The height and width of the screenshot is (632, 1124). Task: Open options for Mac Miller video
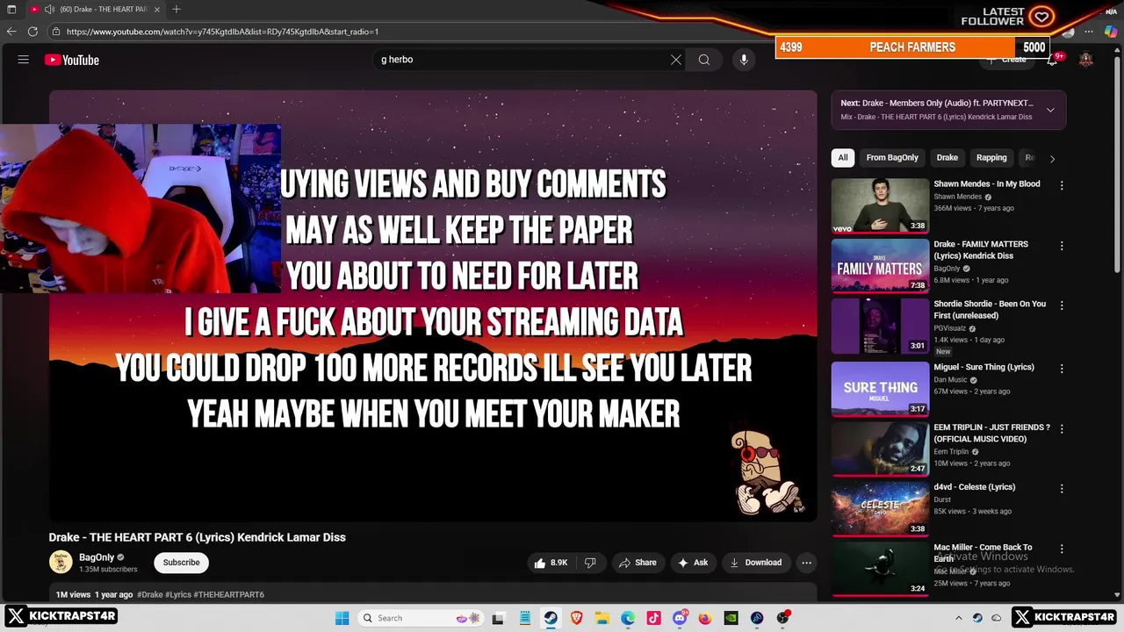[1062, 549]
